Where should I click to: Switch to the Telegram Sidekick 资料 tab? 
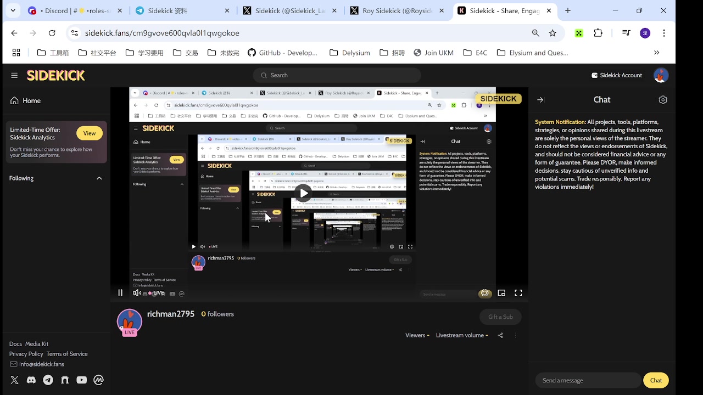click(x=183, y=10)
